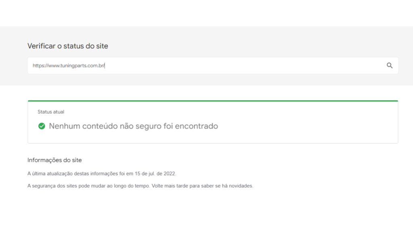This screenshot has width=413, height=232.
Task: Click the text cursor position in the URL field
Action: coord(105,65)
